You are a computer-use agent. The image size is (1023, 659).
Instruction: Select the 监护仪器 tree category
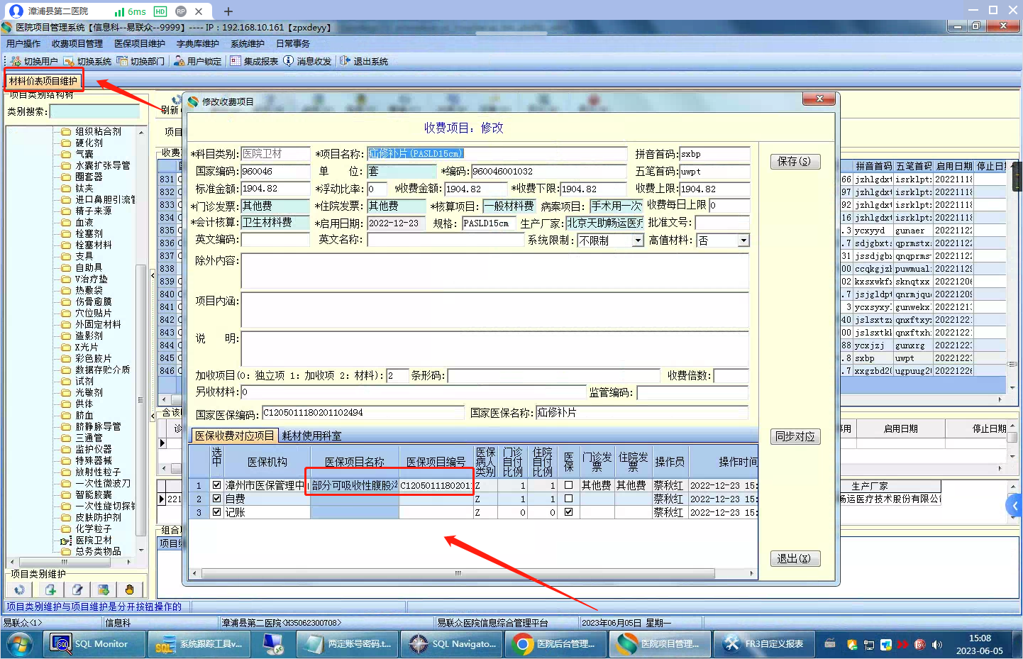click(94, 449)
